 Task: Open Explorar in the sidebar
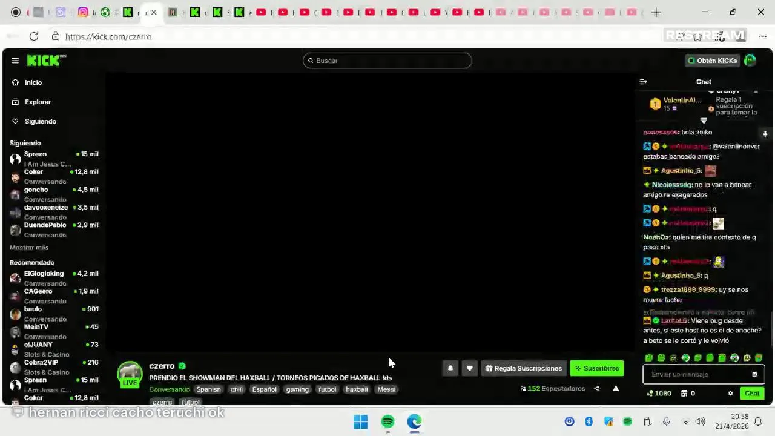click(38, 102)
